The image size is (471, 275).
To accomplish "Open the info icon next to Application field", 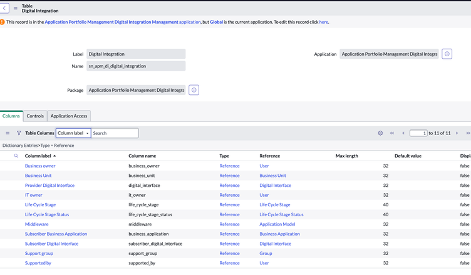I will pyautogui.click(x=447, y=54).
